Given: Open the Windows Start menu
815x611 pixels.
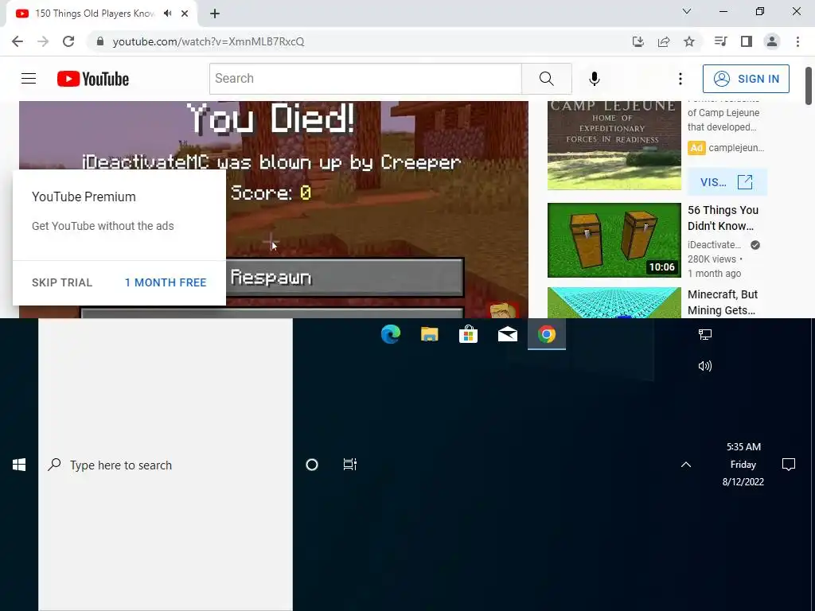Looking at the screenshot, I should [x=19, y=465].
